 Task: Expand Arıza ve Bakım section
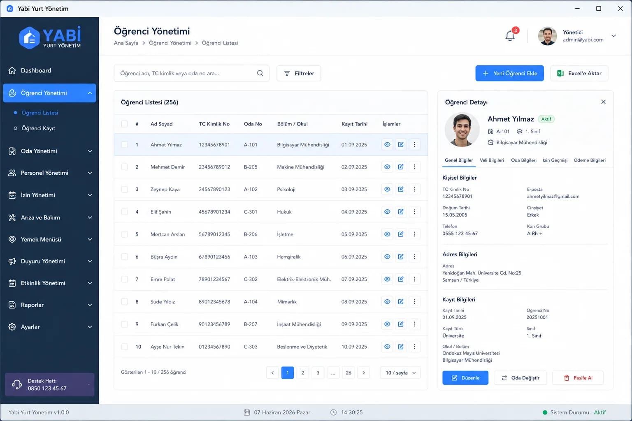click(49, 217)
